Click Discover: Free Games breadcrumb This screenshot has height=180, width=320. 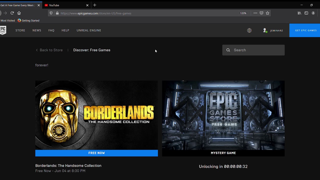click(92, 50)
